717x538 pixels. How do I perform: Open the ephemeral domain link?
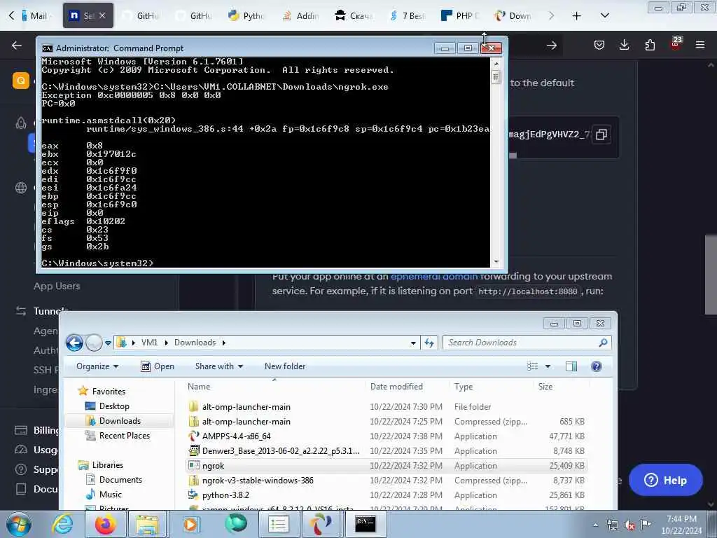pyautogui.click(x=433, y=276)
